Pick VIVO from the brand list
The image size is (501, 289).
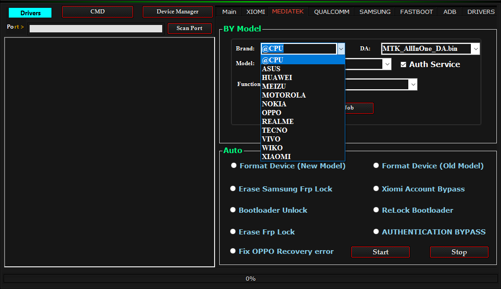point(303,139)
